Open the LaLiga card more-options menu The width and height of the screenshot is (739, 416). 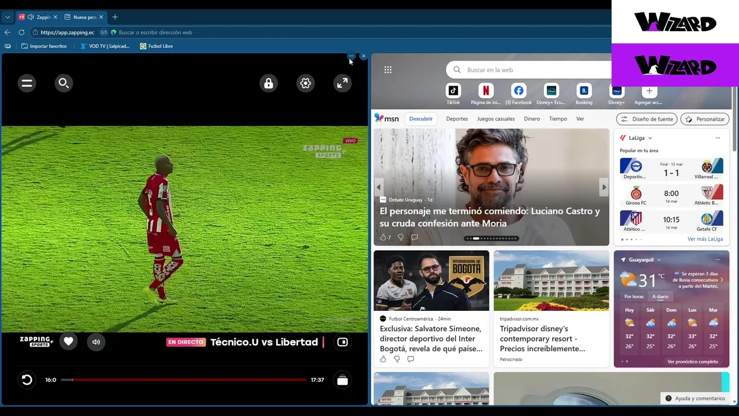pyautogui.click(x=718, y=138)
